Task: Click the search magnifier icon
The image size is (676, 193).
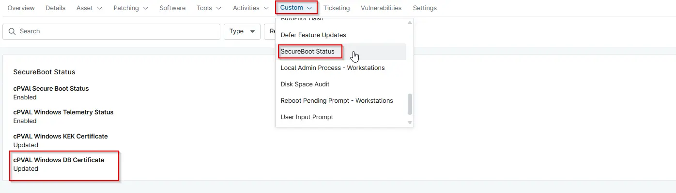Action: [x=12, y=31]
